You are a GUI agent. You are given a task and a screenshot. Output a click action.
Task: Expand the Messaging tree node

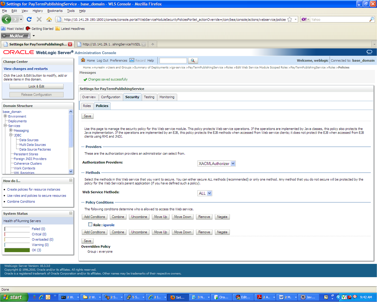click(11, 130)
